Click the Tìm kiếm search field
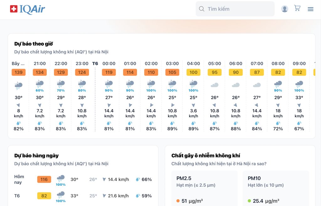 (x=238, y=9)
